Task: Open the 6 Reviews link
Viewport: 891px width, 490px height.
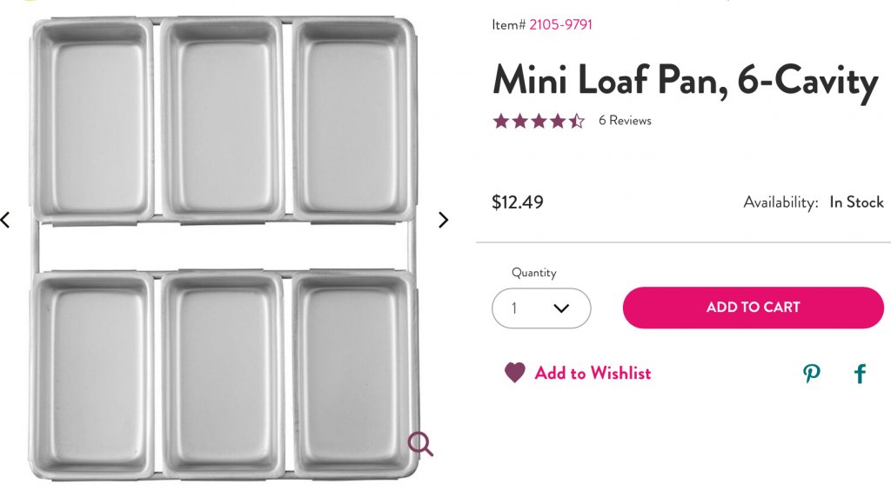Action: [x=625, y=121]
